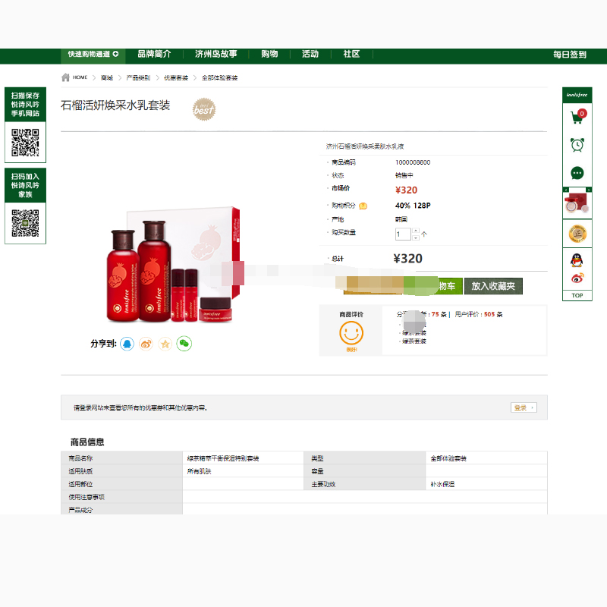Click 每日签到 daily check-in
This screenshot has height=607, width=607.
570,55
